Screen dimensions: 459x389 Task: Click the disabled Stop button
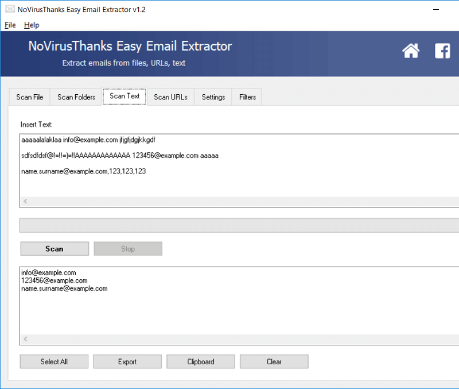(x=128, y=249)
